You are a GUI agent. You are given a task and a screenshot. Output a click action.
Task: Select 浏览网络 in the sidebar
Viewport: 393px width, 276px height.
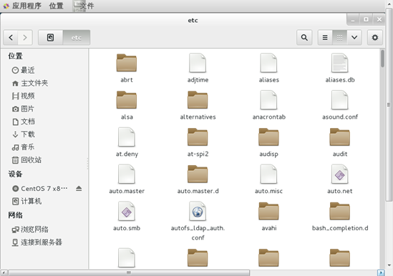coord(30,230)
